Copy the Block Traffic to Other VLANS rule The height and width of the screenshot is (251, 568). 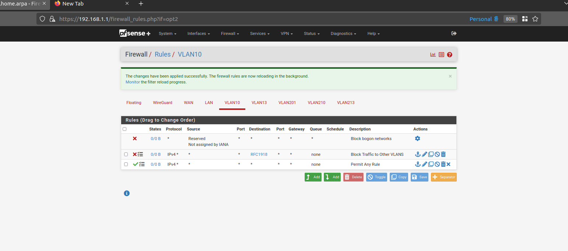pos(431,154)
